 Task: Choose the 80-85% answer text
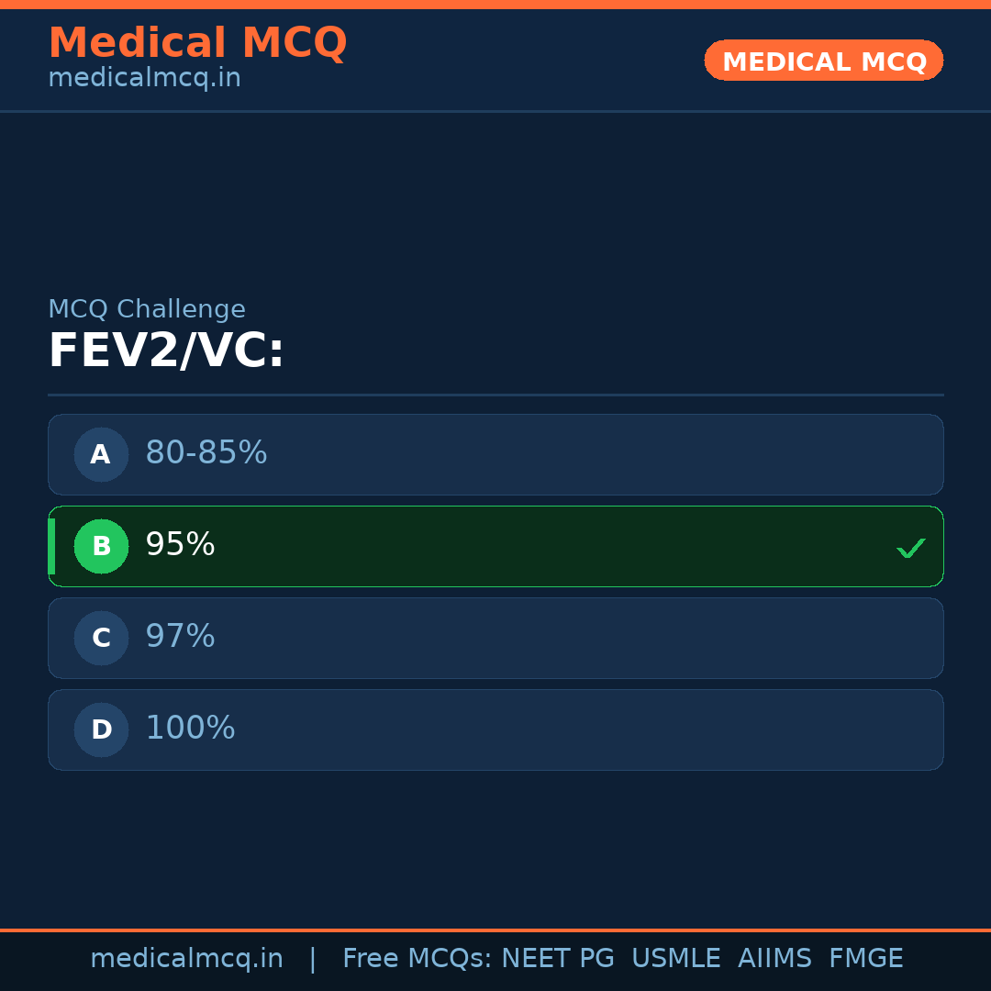pos(206,453)
